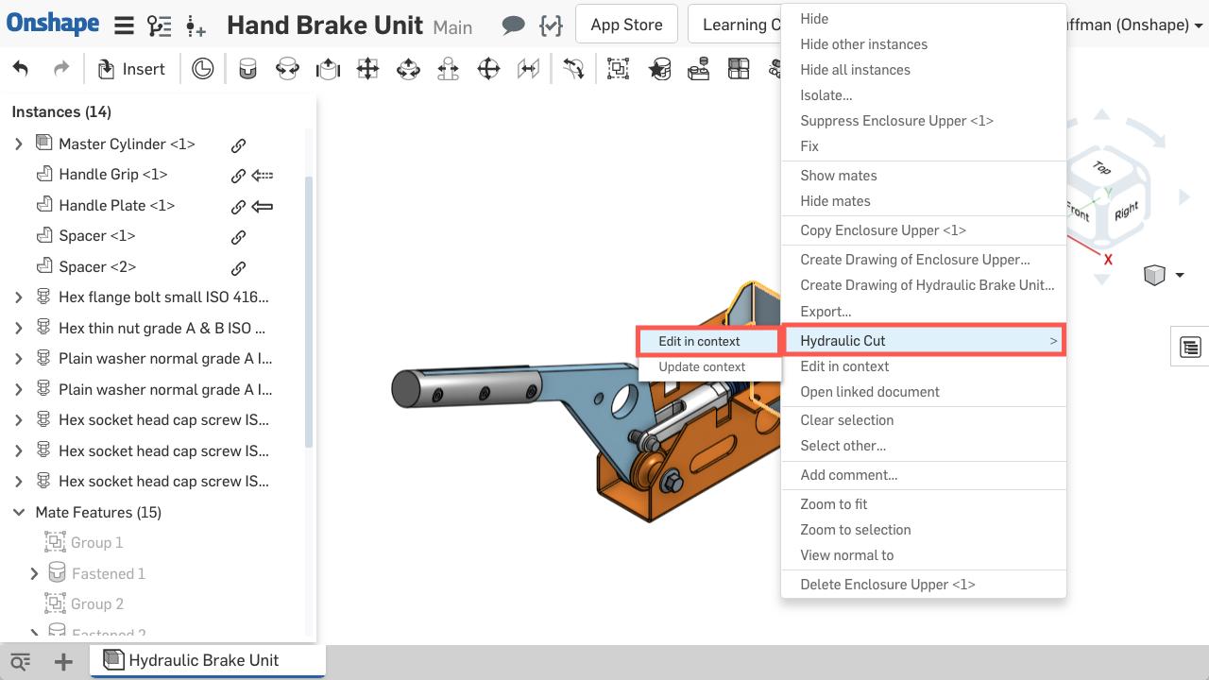Choose Edit in context from the submenu
The width and height of the screenshot is (1209, 680).
[x=699, y=341]
